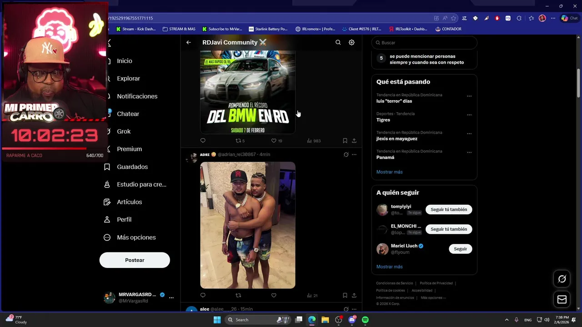582x327 pixels.
Task: Open Grok icon on ADRI's post
Action: pyautogui.click(x=346, y=154)
